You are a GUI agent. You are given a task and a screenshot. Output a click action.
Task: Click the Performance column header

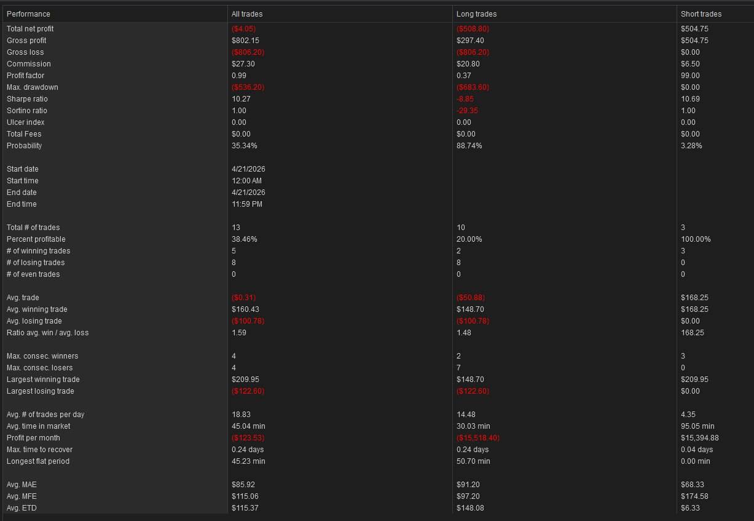coord(28,14)
